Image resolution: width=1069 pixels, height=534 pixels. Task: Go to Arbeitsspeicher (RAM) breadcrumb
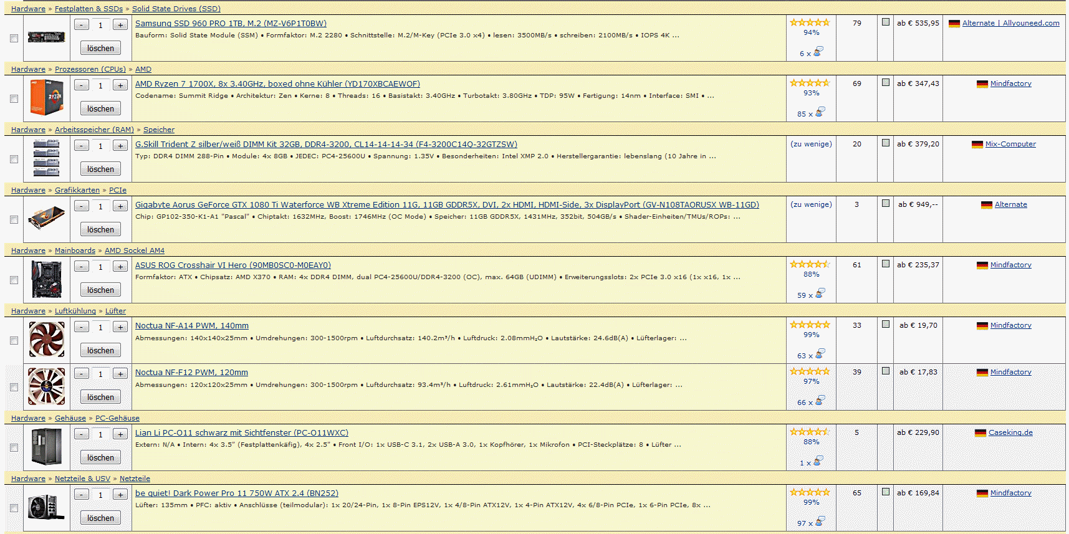94,130
